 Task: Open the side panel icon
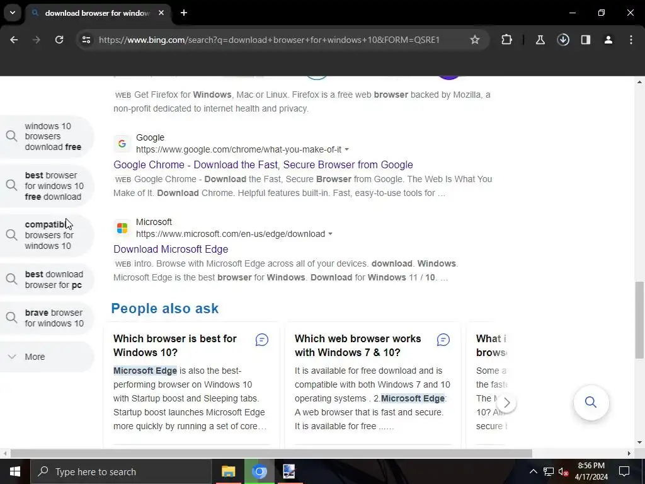[x=586, y=40]
